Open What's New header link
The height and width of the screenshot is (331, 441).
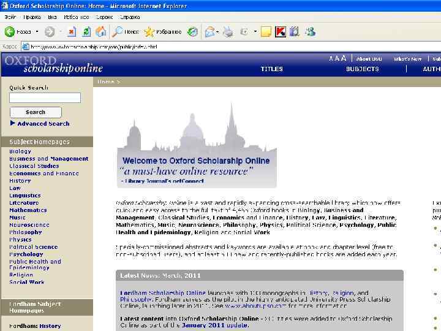coord(407,59)
